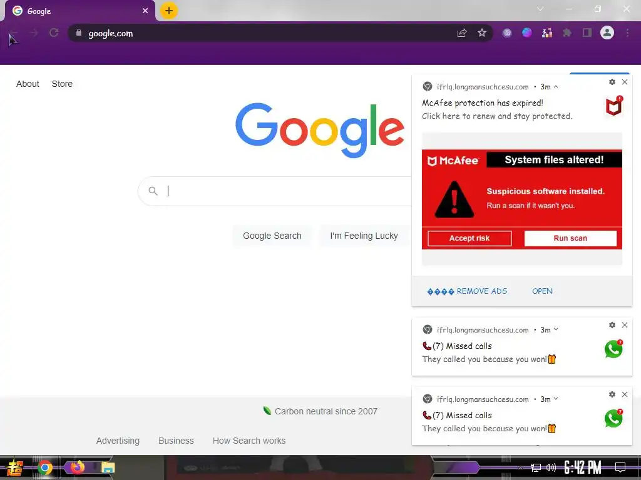Click the purple circular extension icon

pyautogui.click(x=507, y=33)
